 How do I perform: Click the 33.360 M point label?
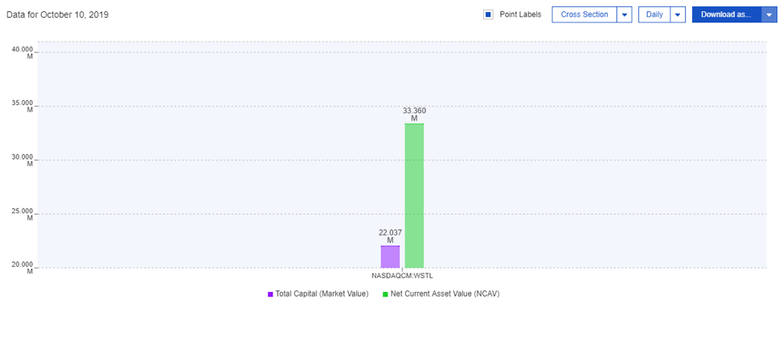[414, 114]
